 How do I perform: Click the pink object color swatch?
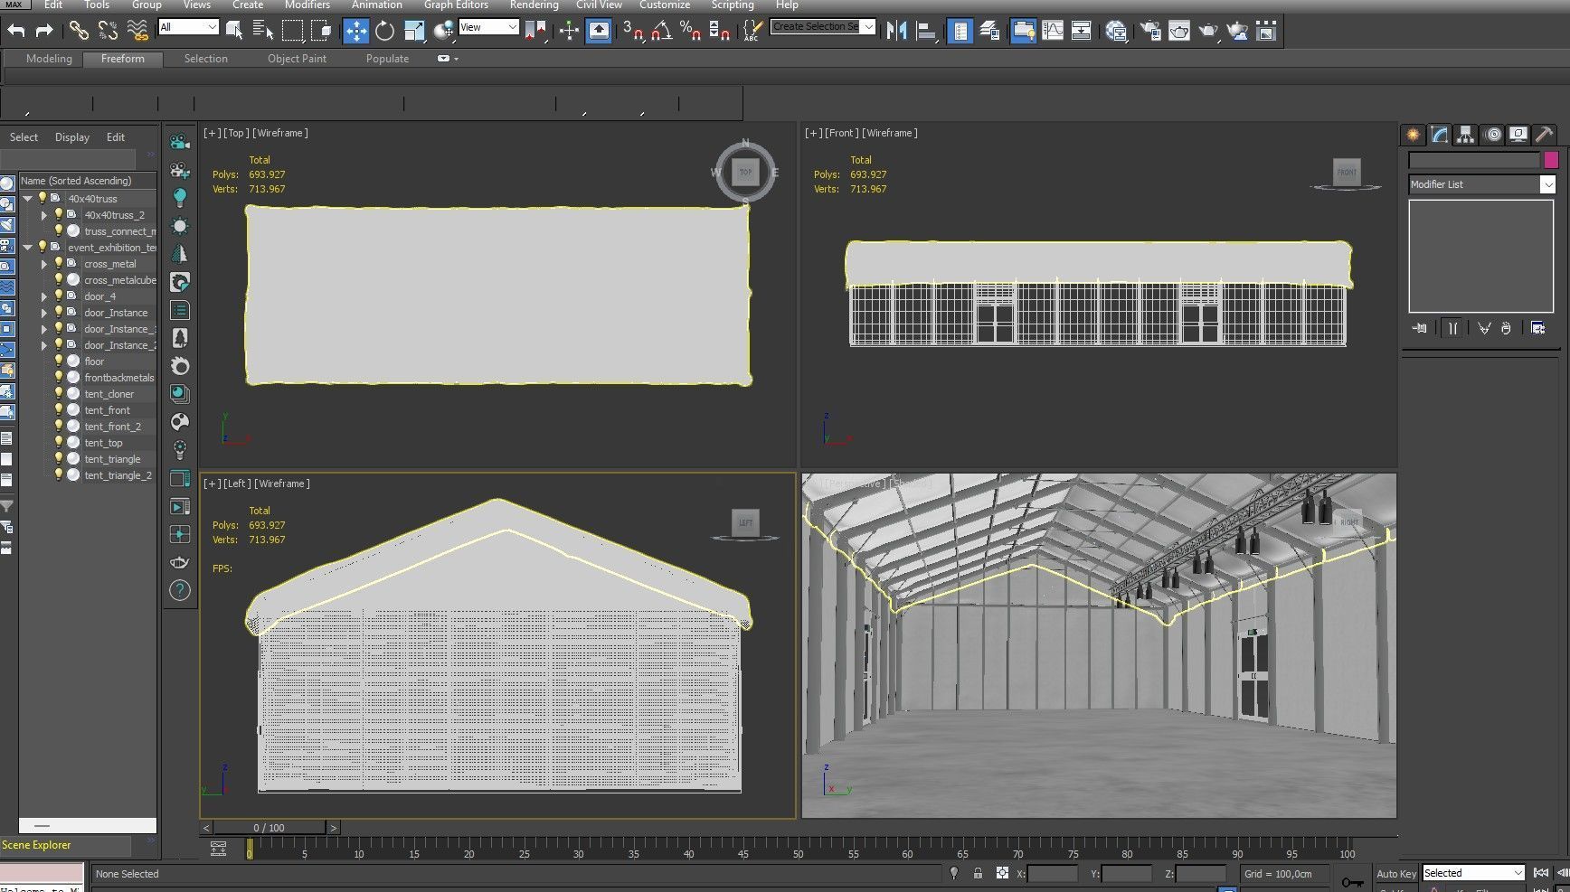(1551, 160)
